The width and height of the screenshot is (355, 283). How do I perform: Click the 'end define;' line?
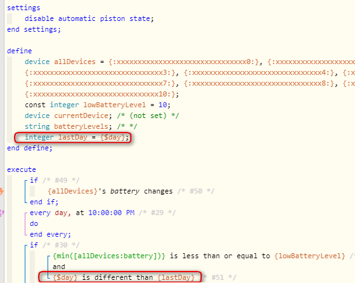point(30,148)
